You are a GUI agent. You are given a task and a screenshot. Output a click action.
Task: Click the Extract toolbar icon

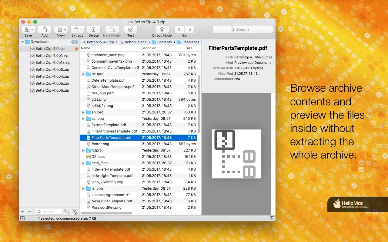76,29
